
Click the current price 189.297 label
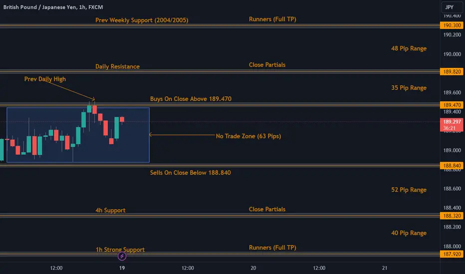[x=452, y=122]
